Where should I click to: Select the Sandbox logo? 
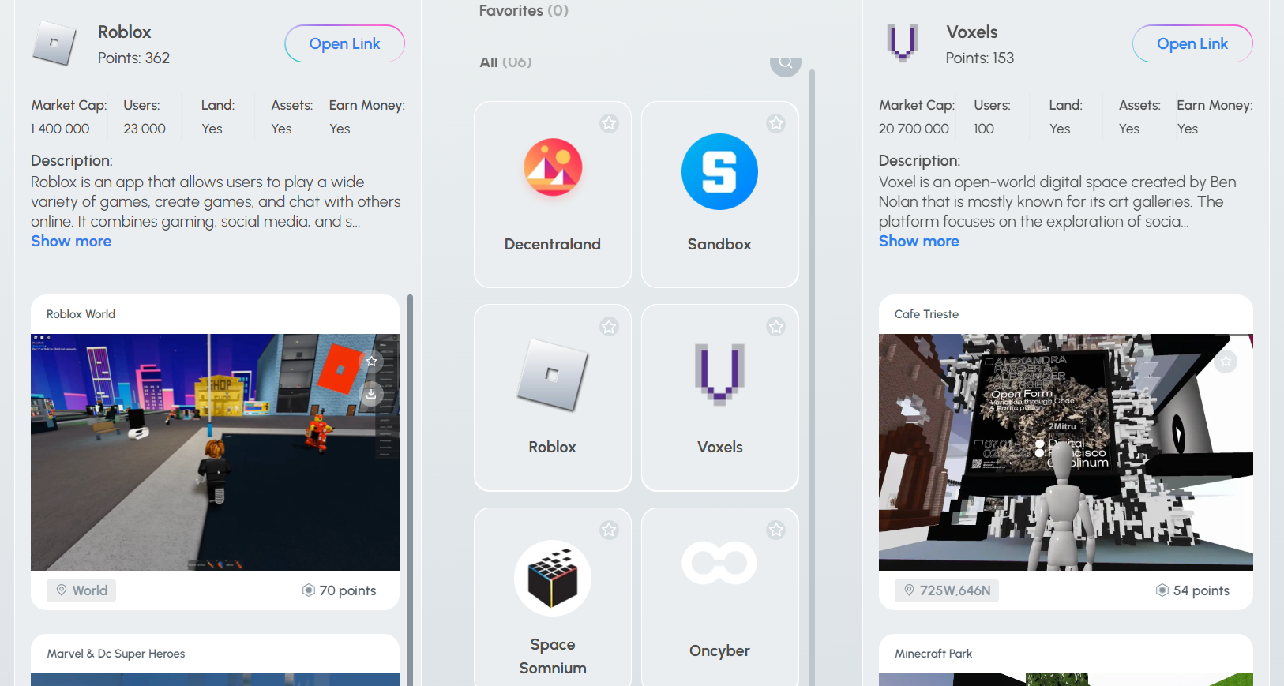pyautogui.click(x=719, y=171)
